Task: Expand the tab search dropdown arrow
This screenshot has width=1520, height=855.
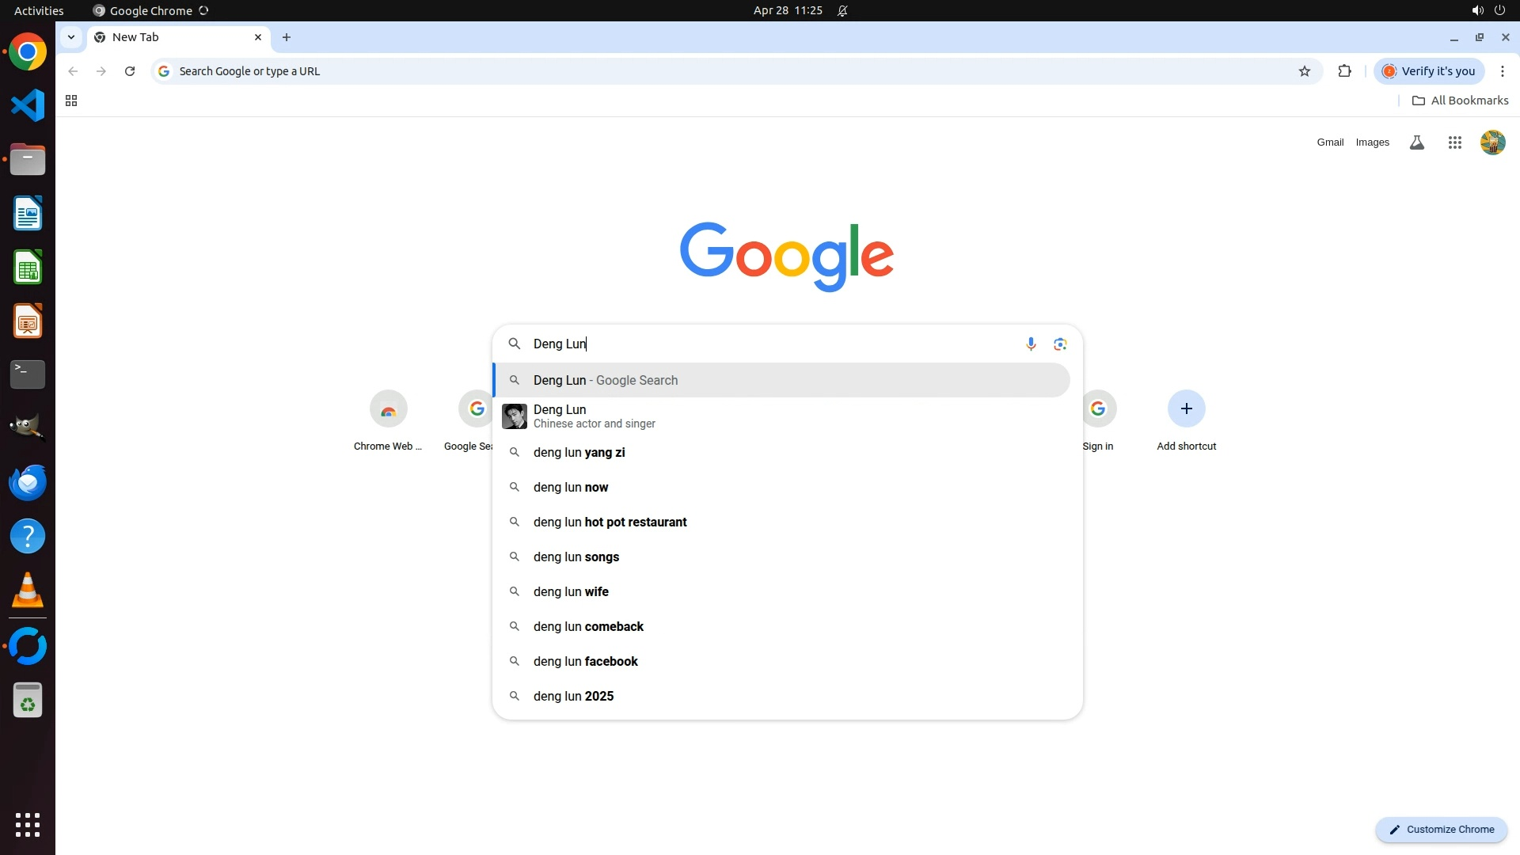Action: [x=71, y=37]
